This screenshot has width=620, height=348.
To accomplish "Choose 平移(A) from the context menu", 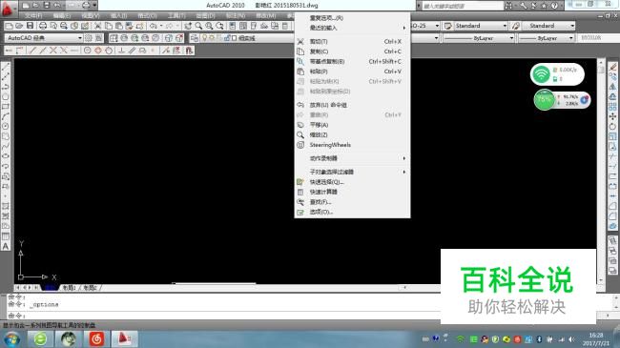I will (x=352, y=125).
